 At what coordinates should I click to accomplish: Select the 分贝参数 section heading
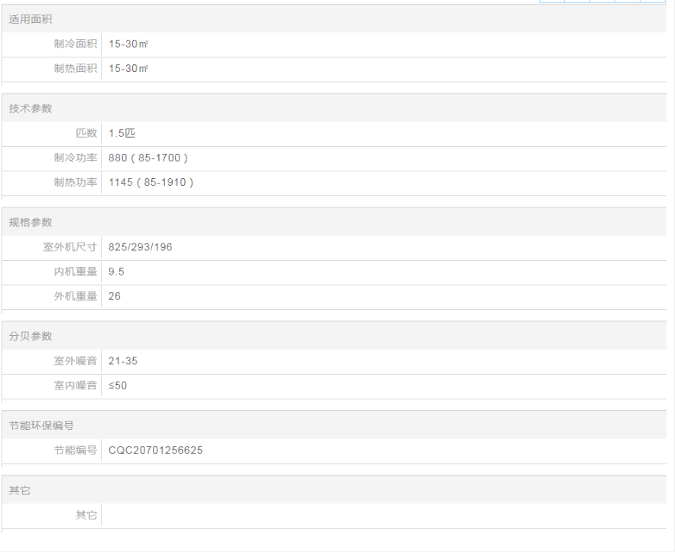tap(31, 337)
